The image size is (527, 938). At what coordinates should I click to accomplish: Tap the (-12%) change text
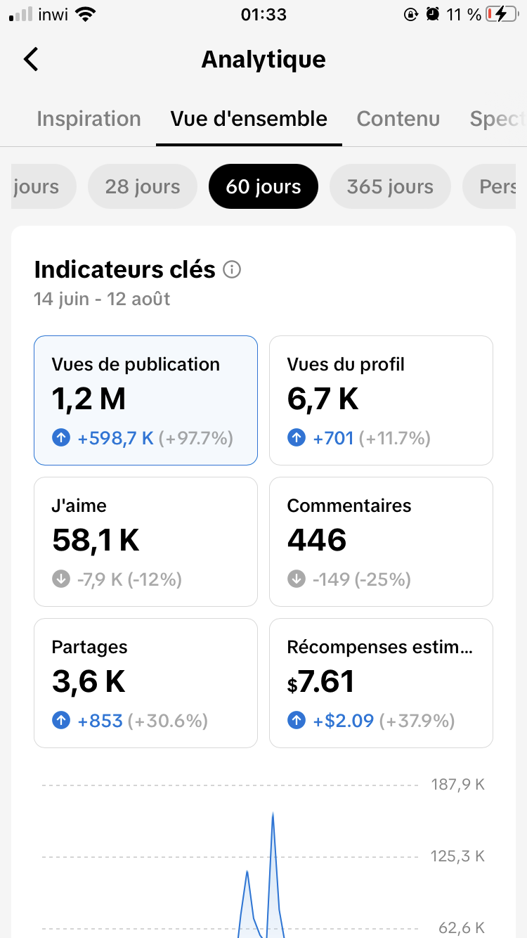pos(155,579)
